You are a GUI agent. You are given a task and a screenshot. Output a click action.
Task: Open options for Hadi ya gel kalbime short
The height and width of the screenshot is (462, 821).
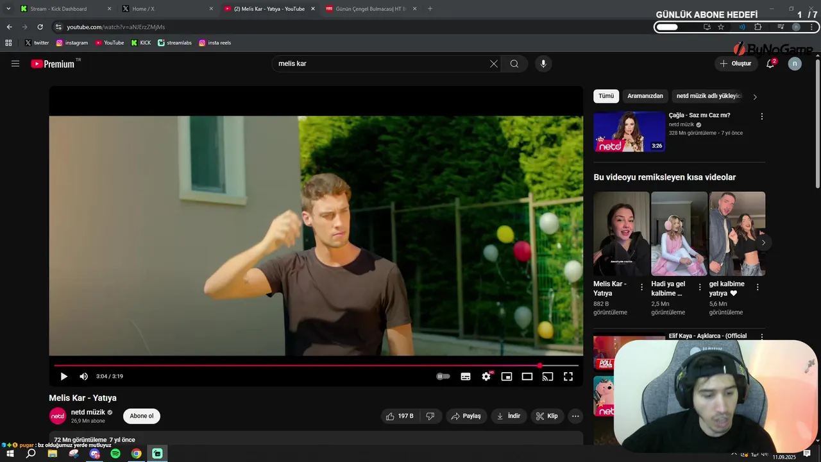[x=700, y=287]
